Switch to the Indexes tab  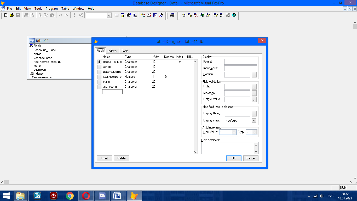[112, 51]
